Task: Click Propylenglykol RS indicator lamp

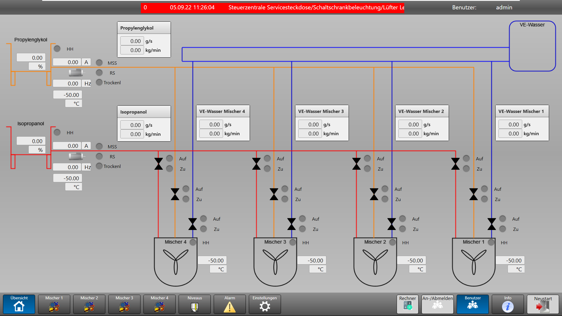Action: [99, 73]
